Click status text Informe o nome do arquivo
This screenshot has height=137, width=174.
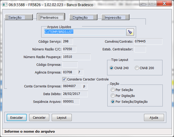(x=29, y=131)
